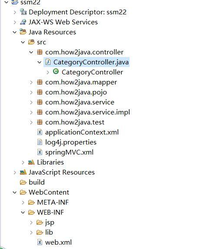The image size is (197, 249).
Task: Click the com.how2java.controller package icon
Action: click(40, 52)
